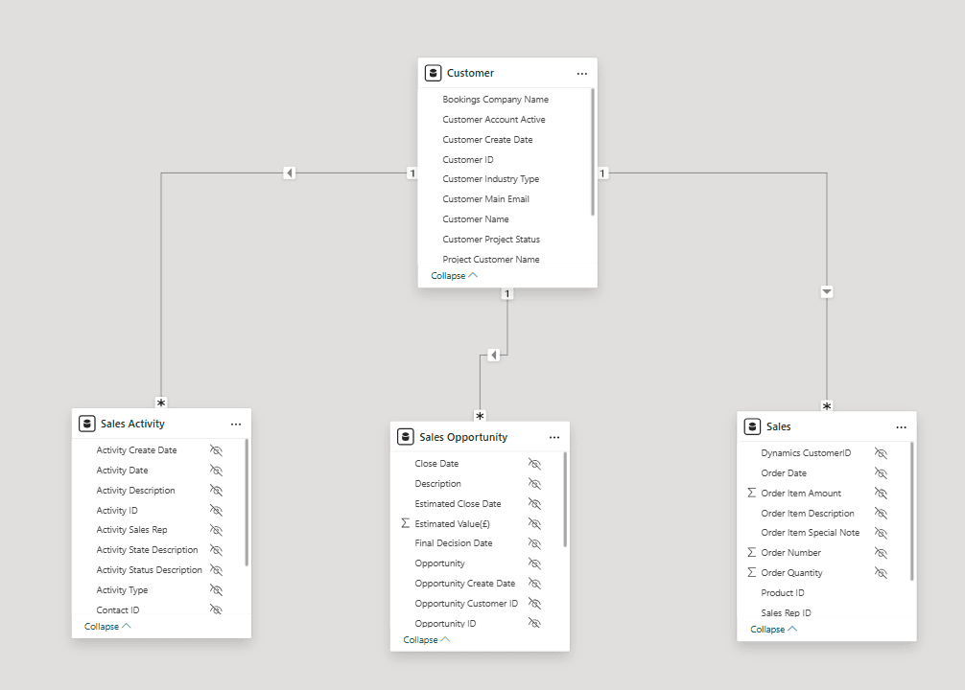The height and width of the screenshot is (690, 965).
Task: Toggle visibility of Activity Create Date field
Action: point(216,450)
